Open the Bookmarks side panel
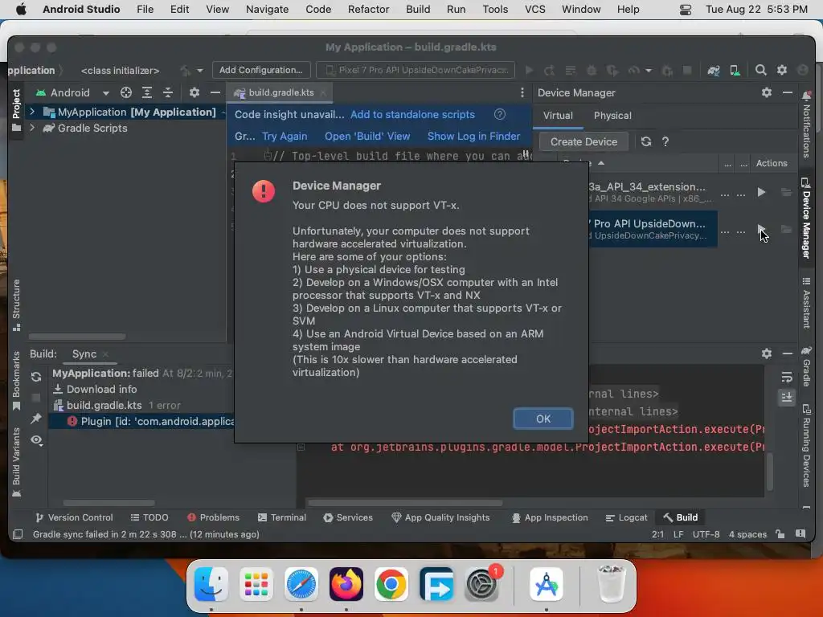The height and width of the screenshot is (617, 823). 16,381
